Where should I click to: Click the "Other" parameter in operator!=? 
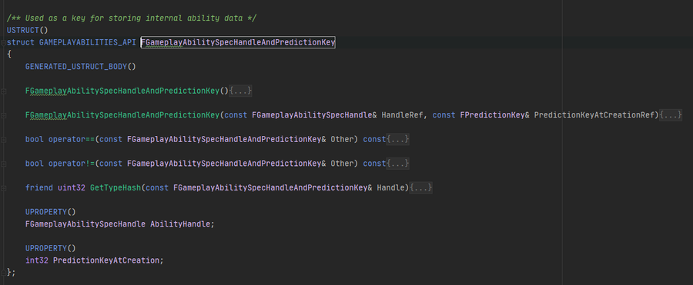pyautogui.click(x=342, y=164)
